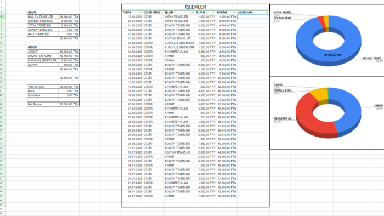
Task: Select the 10.450,00 TRY balance cell
Action: [x=227, y=78]
